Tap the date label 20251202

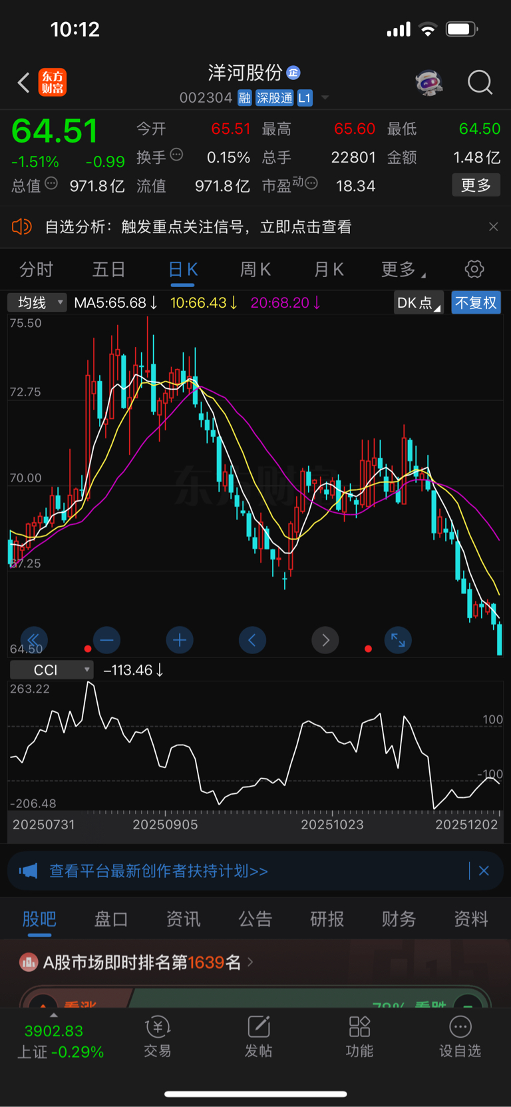click(466, 825)
